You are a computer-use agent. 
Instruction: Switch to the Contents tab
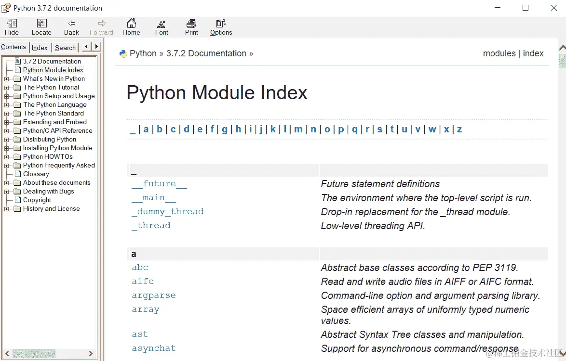[x=13, y=47]
